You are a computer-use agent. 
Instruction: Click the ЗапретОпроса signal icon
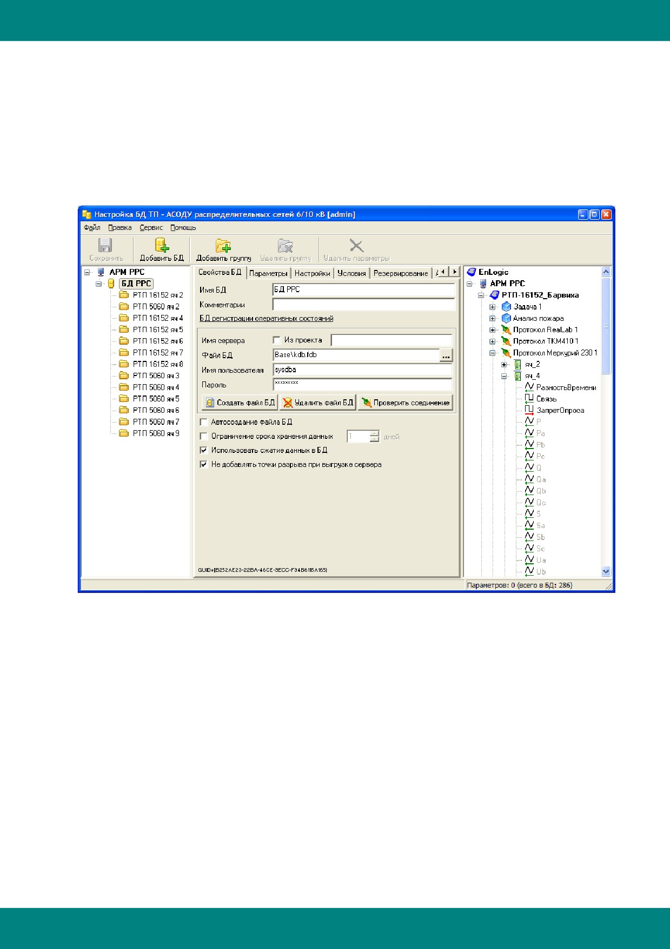pos(529,410)
